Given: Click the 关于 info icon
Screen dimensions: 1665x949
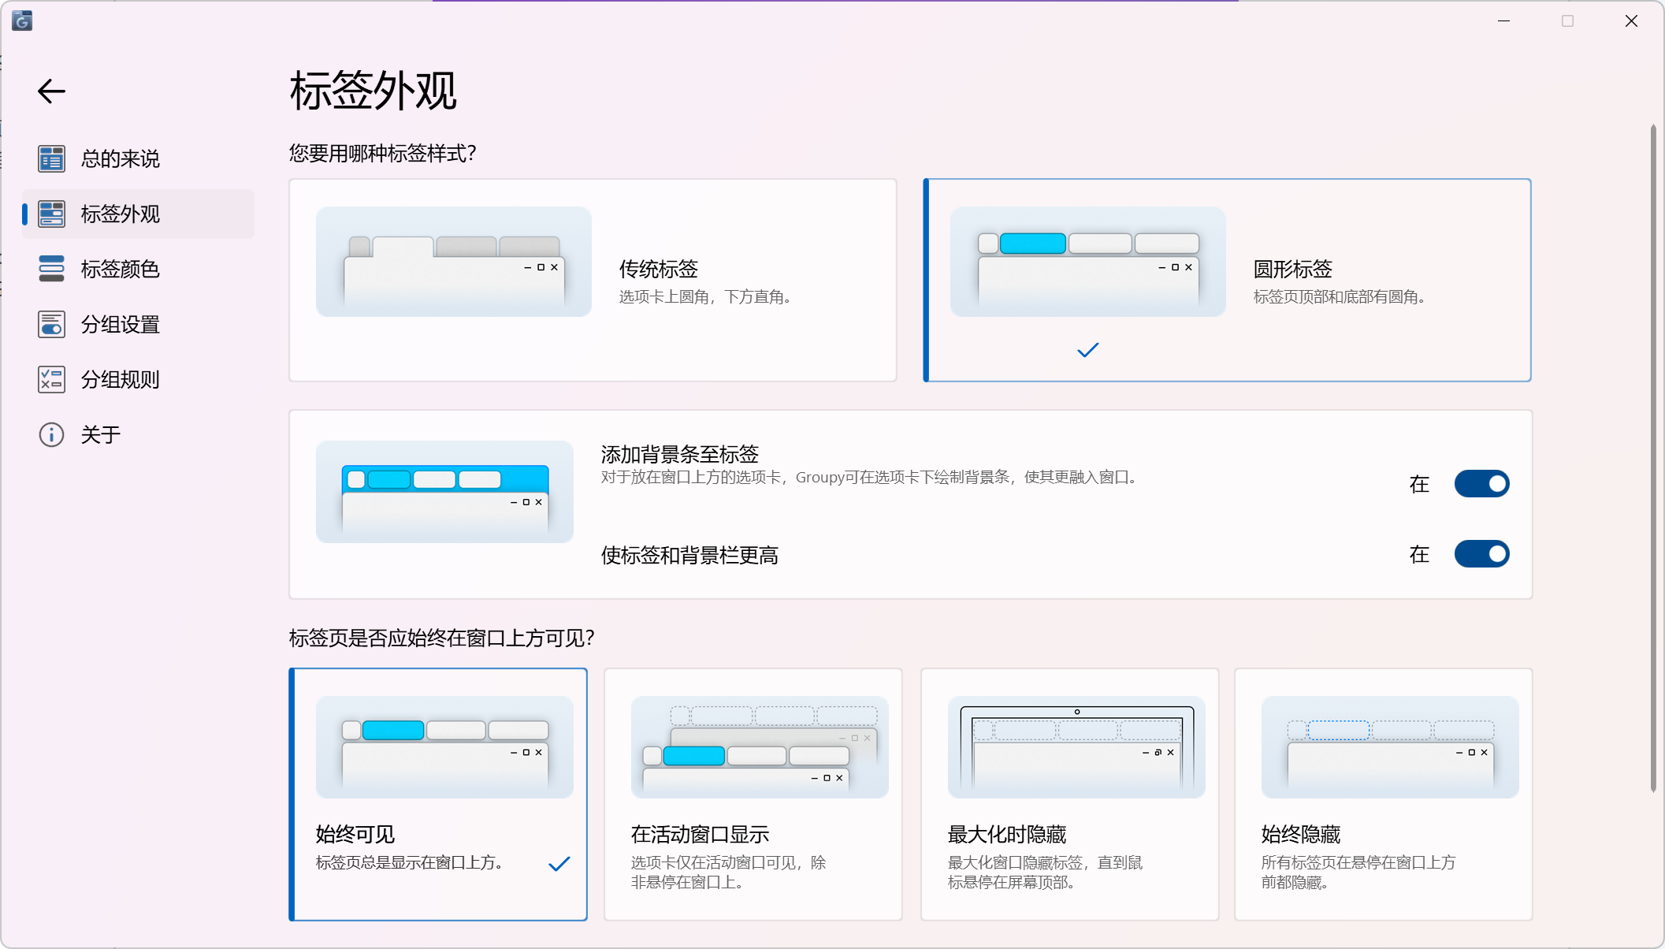Looking at the screenshot, I should coord(51,434).
